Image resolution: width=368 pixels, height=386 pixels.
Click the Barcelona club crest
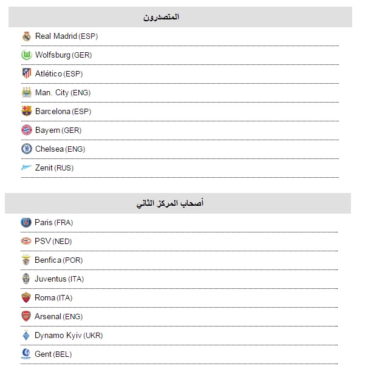(27, 111)
